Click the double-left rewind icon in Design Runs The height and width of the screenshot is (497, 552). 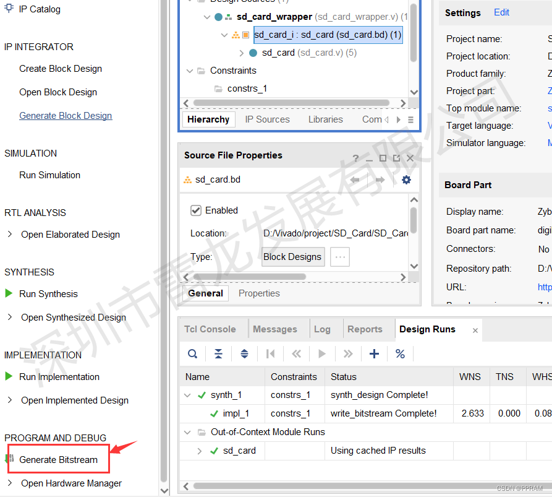pos(297,353)
